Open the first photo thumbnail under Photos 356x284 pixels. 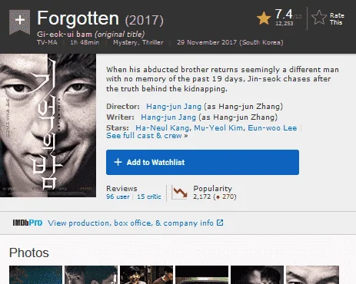(35, 275)
